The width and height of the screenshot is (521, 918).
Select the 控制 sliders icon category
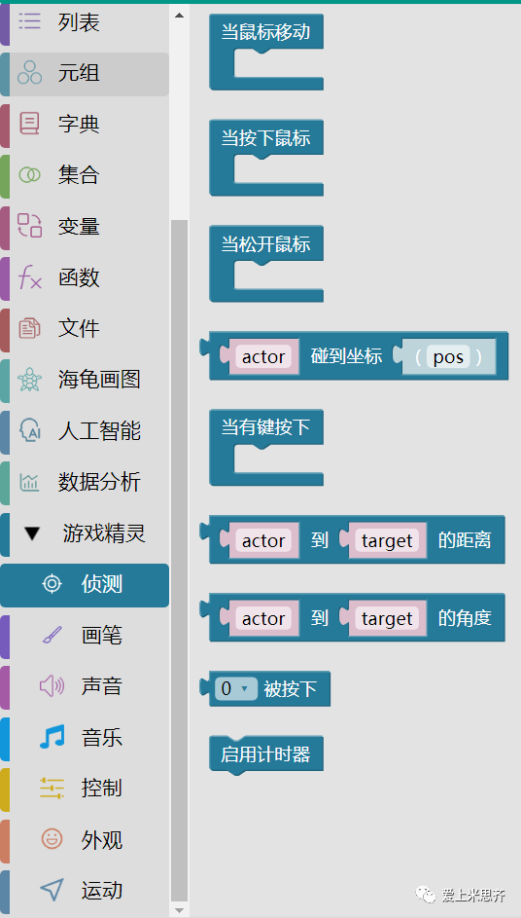tap(52, 788)
